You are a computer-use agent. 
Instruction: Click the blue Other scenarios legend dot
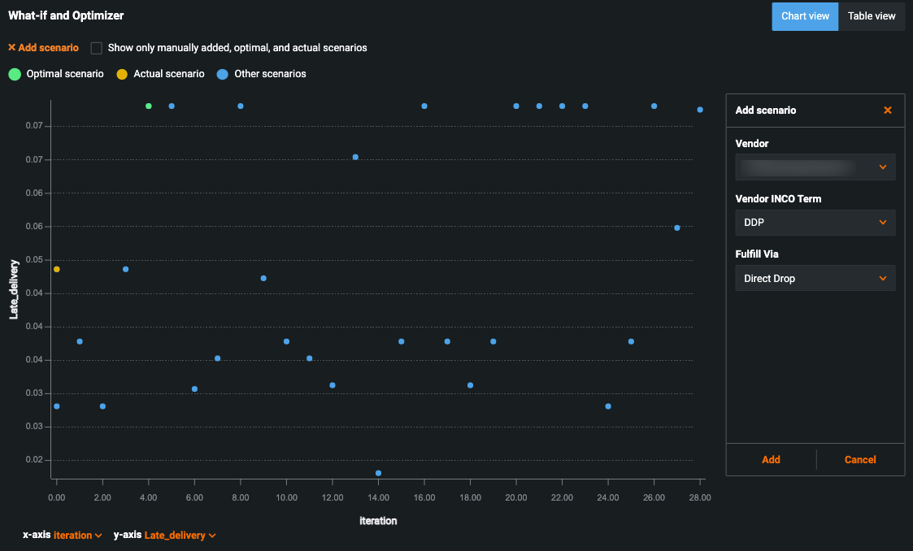pyautogui.click(x=223, y=74)
